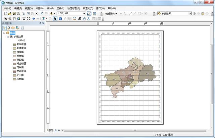The width and height of the screenshot is (215, 138).
Task: Open select features tool dropdown arrow
Action: coord(46,19)
